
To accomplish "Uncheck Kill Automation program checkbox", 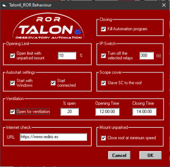I will pos(103,29).
